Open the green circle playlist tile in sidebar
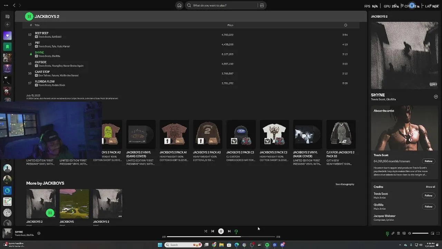The width and height of the screenshot is (442, 249). coord(7,190)
